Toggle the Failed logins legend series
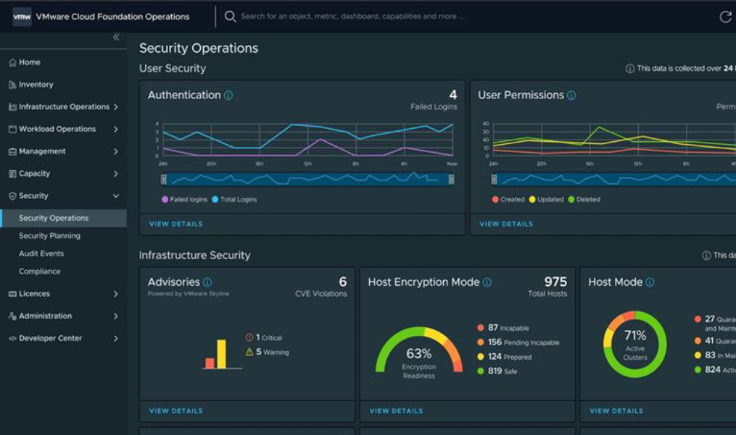Viewport: 736px width, 435px height. 184,200
